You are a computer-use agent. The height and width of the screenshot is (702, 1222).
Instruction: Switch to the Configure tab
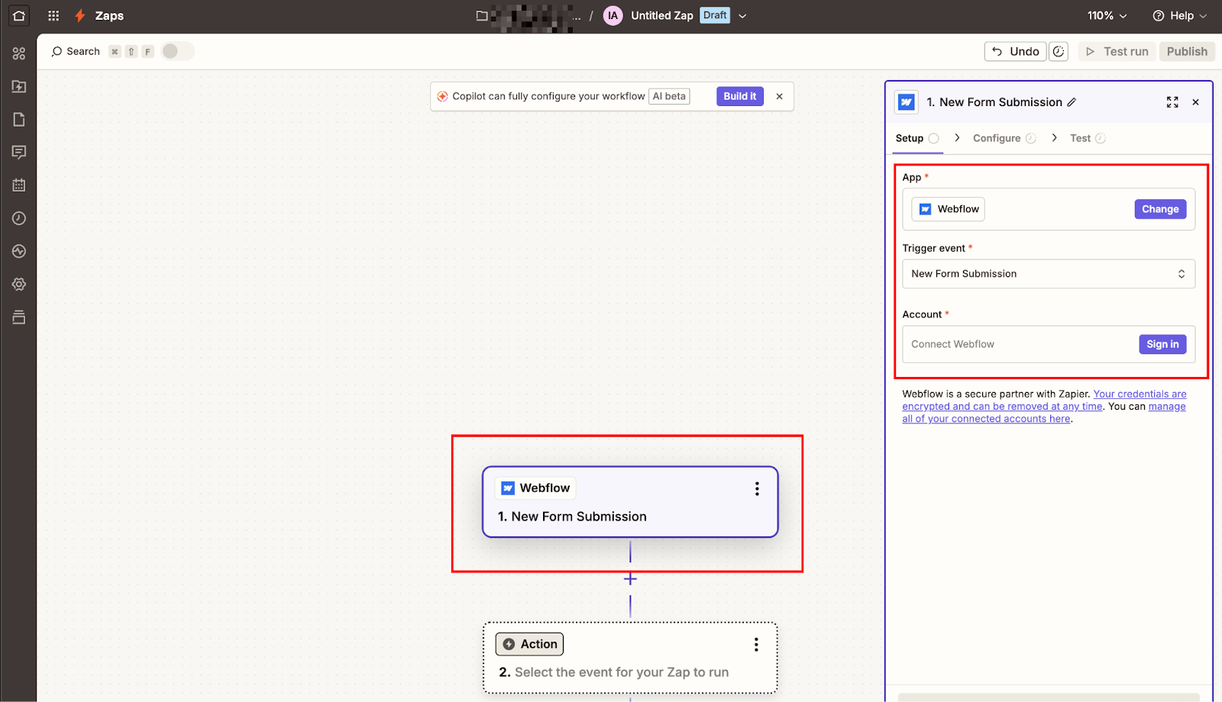click(x=1004, y=138)
